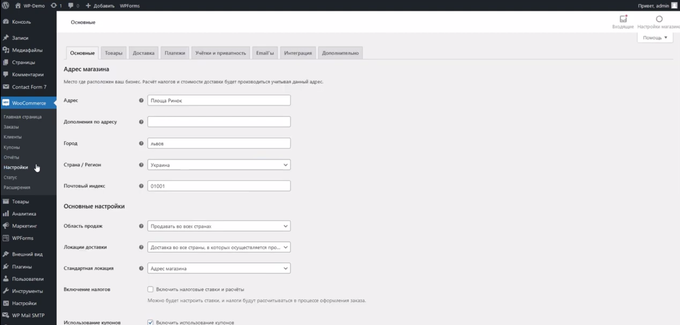This screenshot has height=325, width=680.
Task: Open Заказы in the WooCommerce submenu
Action: [x=11, y=127]
